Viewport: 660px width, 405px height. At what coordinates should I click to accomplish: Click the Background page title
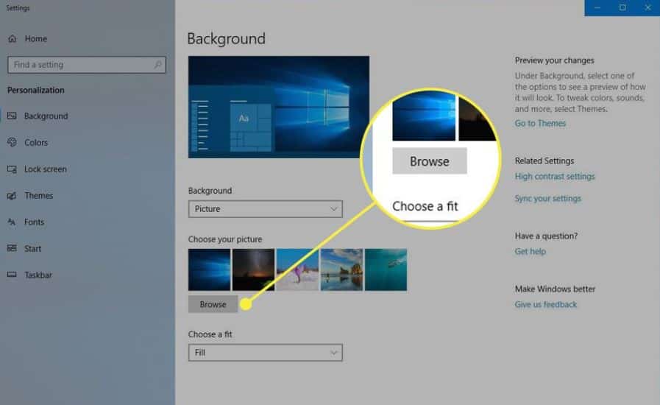pyautogui.click(x=226, y=39)
